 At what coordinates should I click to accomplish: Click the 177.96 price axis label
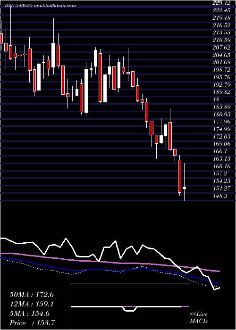click(221, 122)
